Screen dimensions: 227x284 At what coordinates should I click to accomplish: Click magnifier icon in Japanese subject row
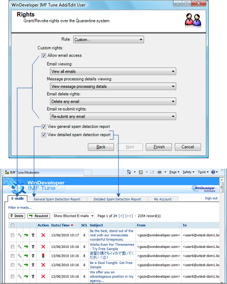pyautogui.click(x=19, y=256)
